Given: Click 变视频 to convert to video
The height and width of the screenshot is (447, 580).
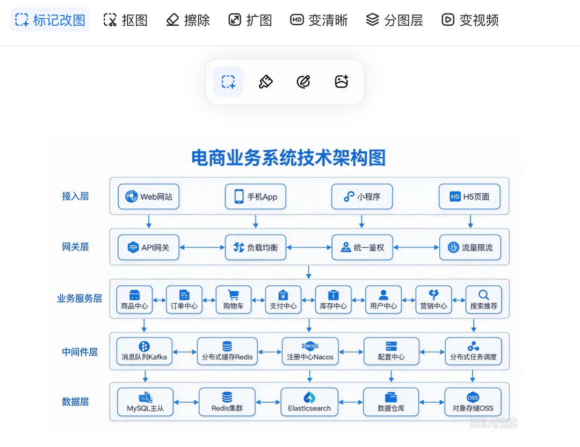Looking at the screenshot, I should point(470,20).
